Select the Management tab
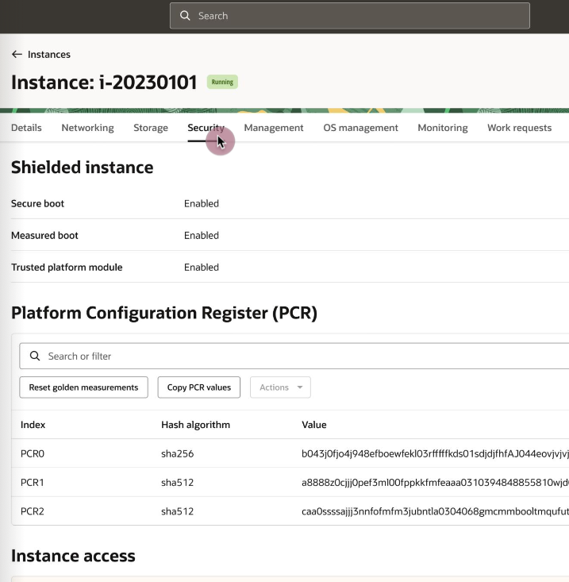Viewport: 569px width, 582px height. click(x=274, y=128)
